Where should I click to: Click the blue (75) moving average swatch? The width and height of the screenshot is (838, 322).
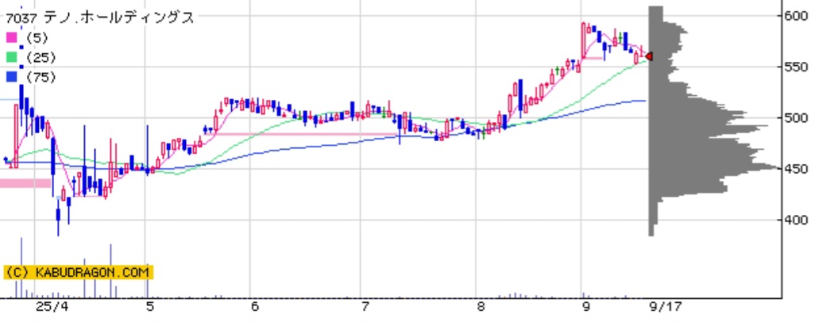point(11,77)
